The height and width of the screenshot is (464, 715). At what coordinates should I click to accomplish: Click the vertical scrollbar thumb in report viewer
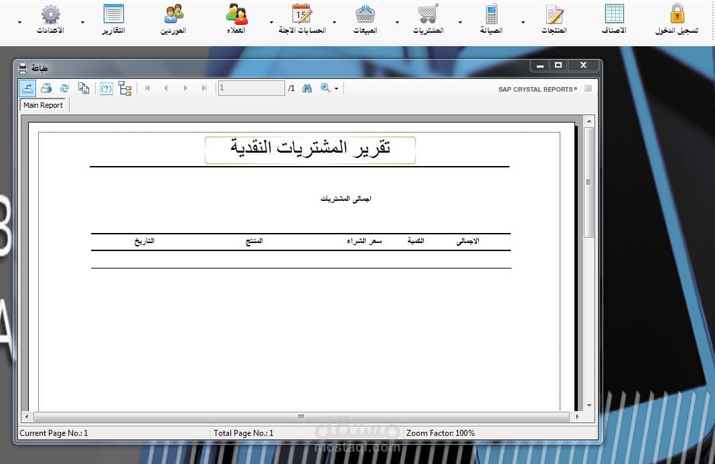(588, 182)
